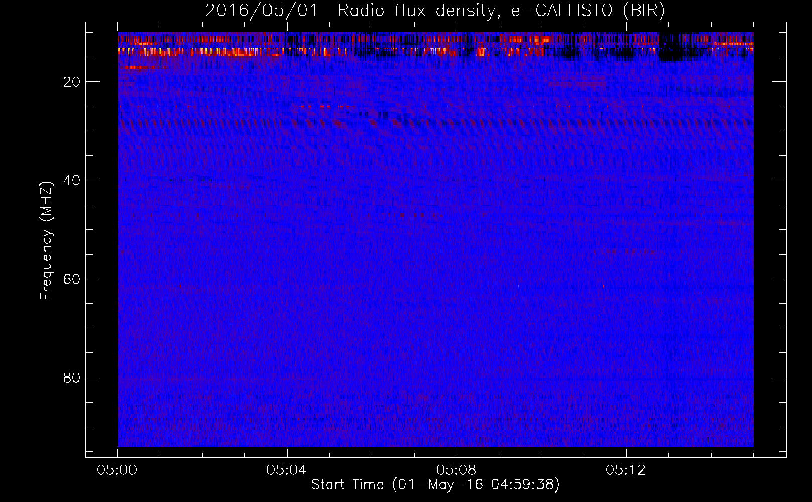Click the plot title 'Radio flux density, e-CALLISTO (BIR)'

pos(501,11)
